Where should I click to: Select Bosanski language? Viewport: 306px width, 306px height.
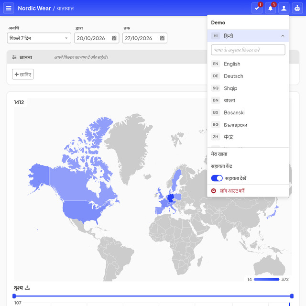[248, 113]
